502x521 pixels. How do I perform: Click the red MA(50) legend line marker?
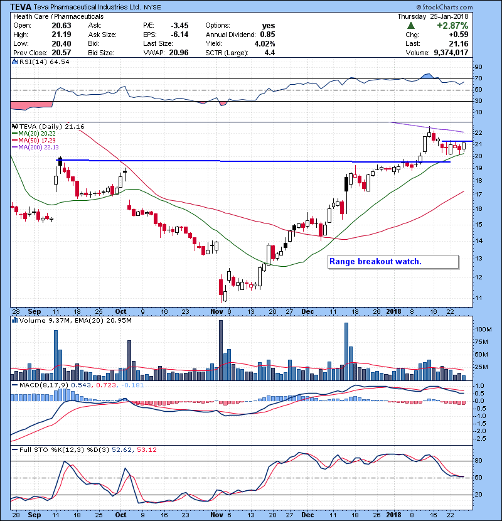point(15,140)
